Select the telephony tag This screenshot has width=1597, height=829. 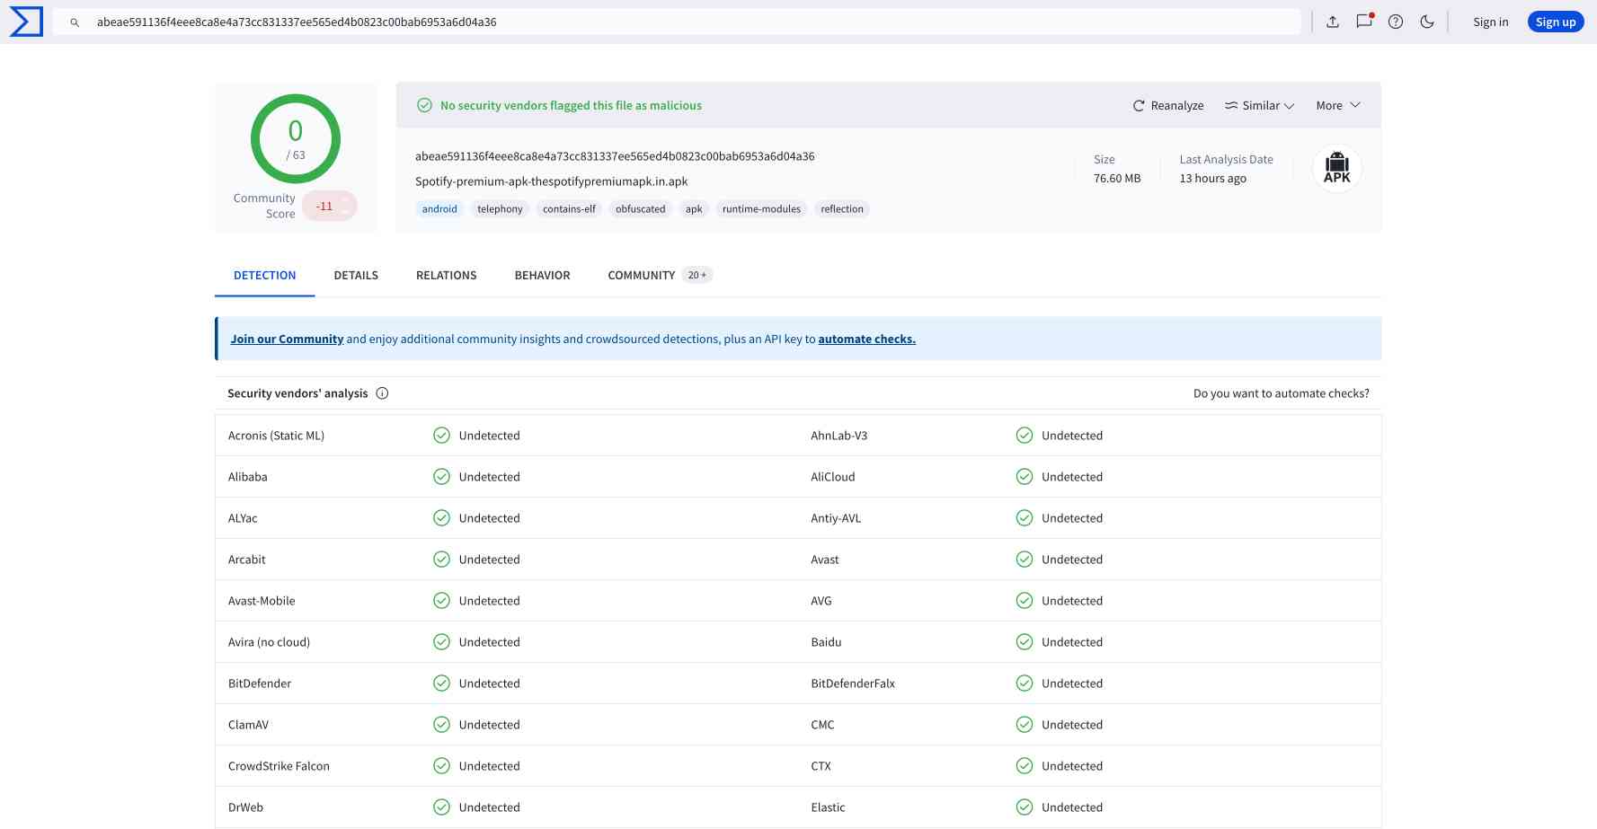(500, 209)
